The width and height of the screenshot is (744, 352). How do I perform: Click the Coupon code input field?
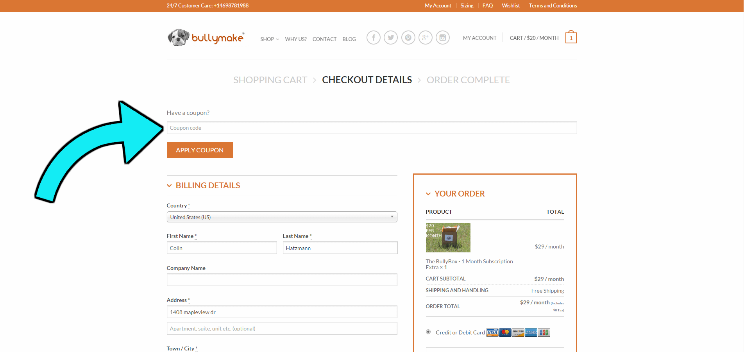372,128
